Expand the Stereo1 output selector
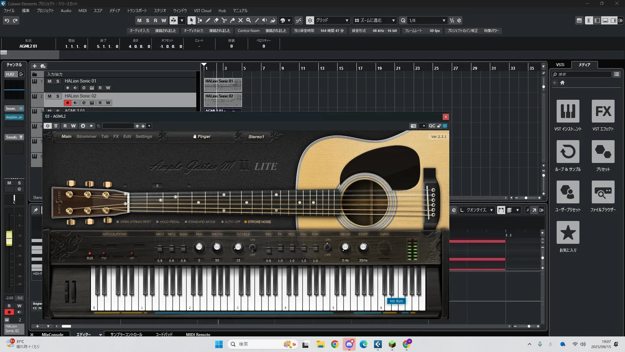The image size is (625, 352). [x=256, y=137]
